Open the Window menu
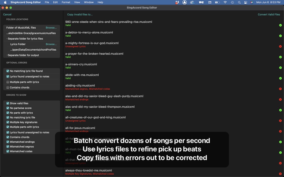This screenshot has width=284, height=177. 89,2
